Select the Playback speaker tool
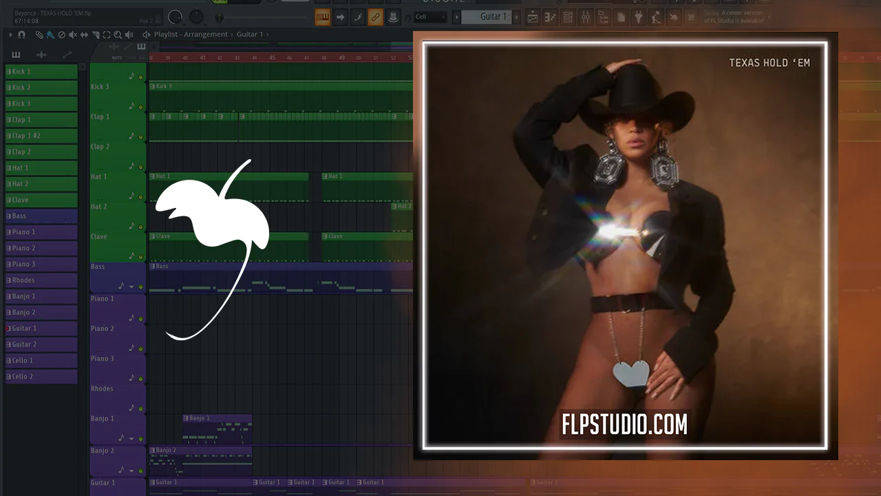Image resolution: width=881 pixels, height=496 pixels. (x=129, y=34)
